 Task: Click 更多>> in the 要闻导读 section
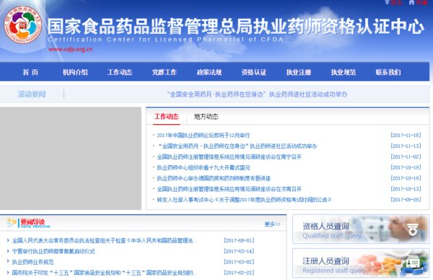[x=272, y=224]
